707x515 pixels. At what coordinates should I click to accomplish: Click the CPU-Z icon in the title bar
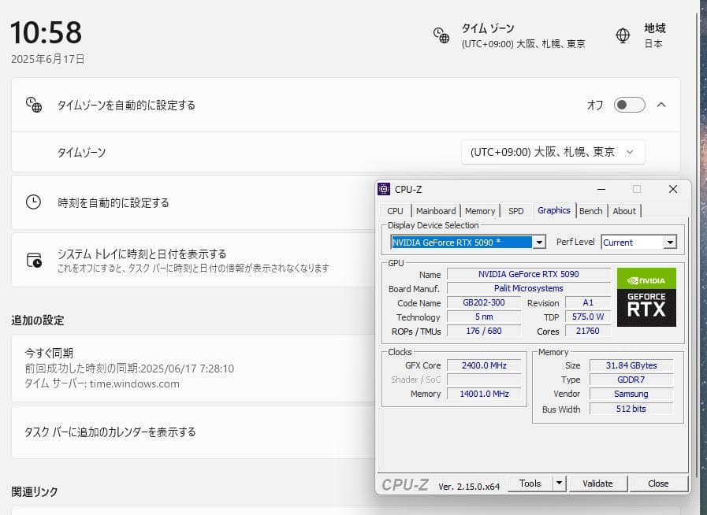[384, 188]
